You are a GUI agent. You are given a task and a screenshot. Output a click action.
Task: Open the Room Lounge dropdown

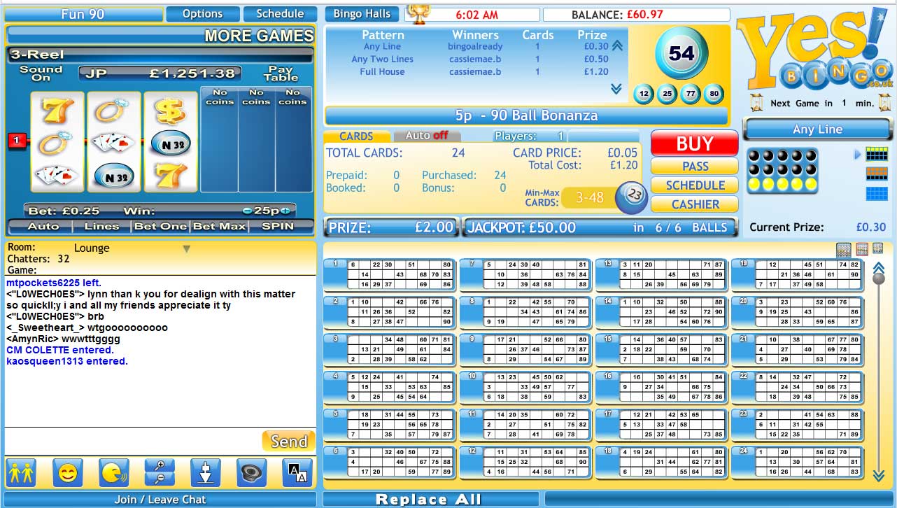tap(186, 248)
